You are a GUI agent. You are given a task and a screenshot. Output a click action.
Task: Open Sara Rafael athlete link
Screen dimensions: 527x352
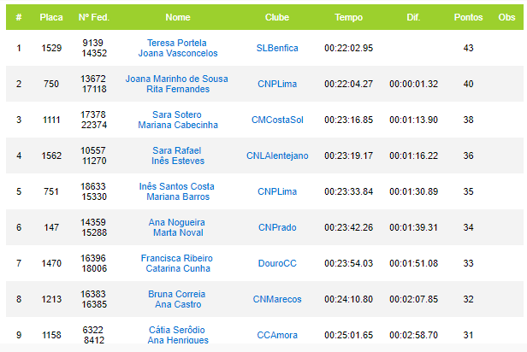click(x=177, y=150)
